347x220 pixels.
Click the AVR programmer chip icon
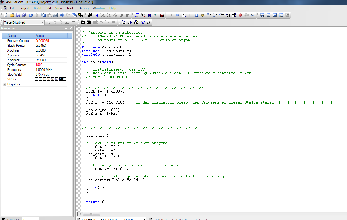click(89, 22)
